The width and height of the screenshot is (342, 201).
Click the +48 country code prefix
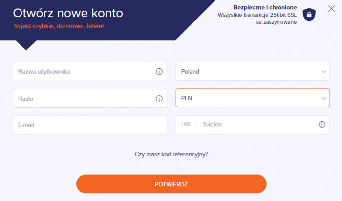click(186, 125)
